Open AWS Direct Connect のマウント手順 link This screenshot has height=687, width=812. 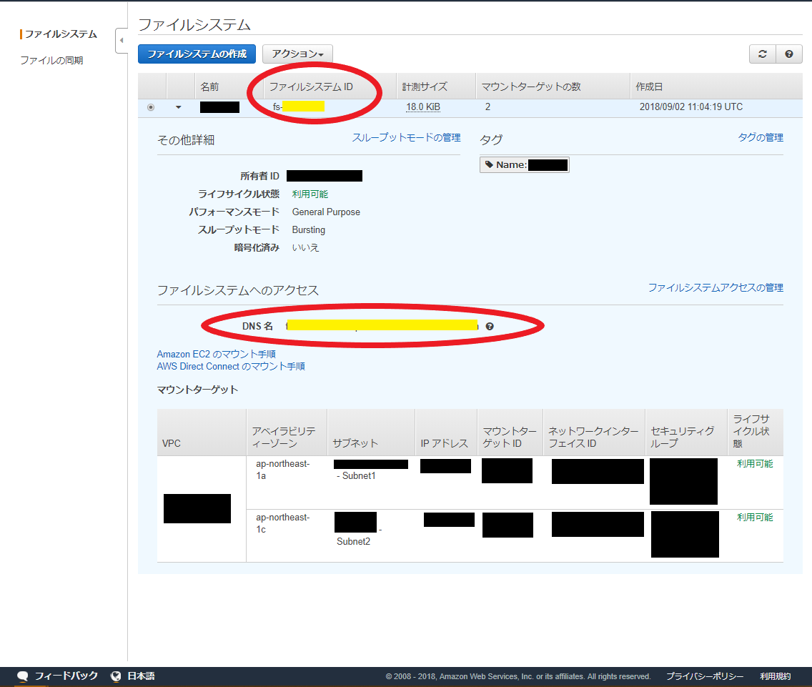pos(231,366)
